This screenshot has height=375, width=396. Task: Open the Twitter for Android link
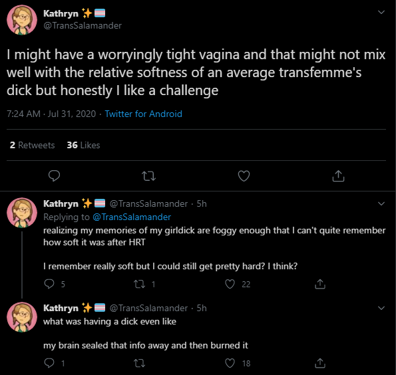click(x=144, y=114)
